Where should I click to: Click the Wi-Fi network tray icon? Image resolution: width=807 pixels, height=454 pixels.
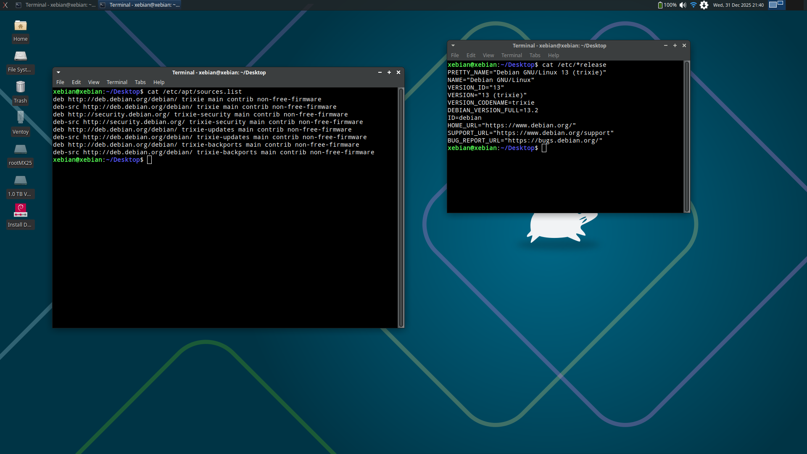click(693, 5)
